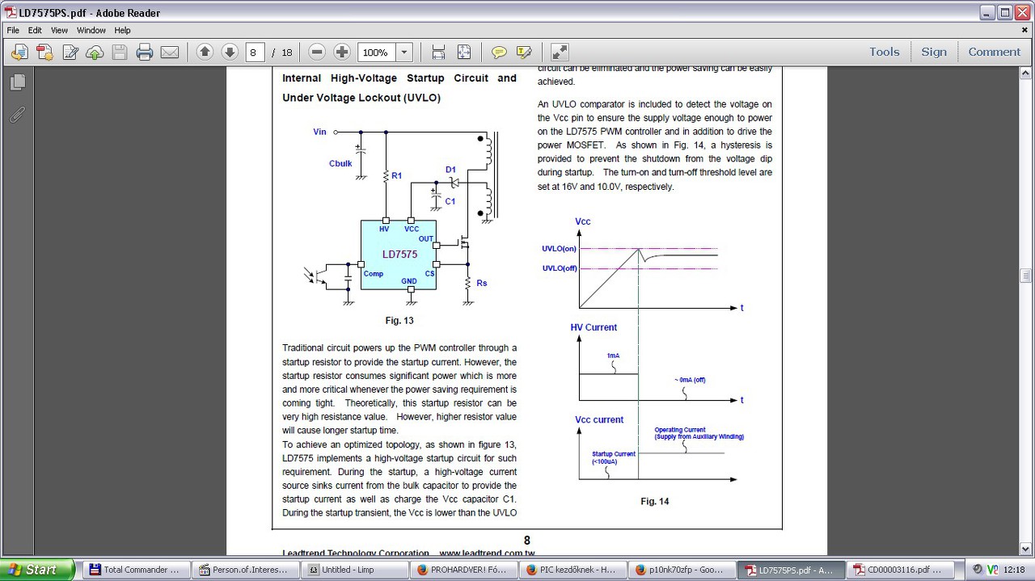Zoom in using the plus button

click(x=342, y=53)
